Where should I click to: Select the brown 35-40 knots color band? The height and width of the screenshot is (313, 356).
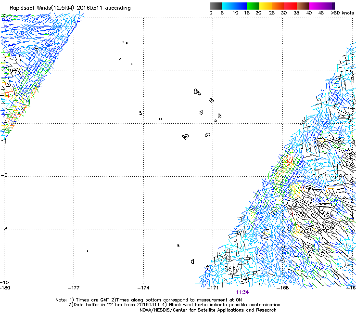(x=303, y=6)
